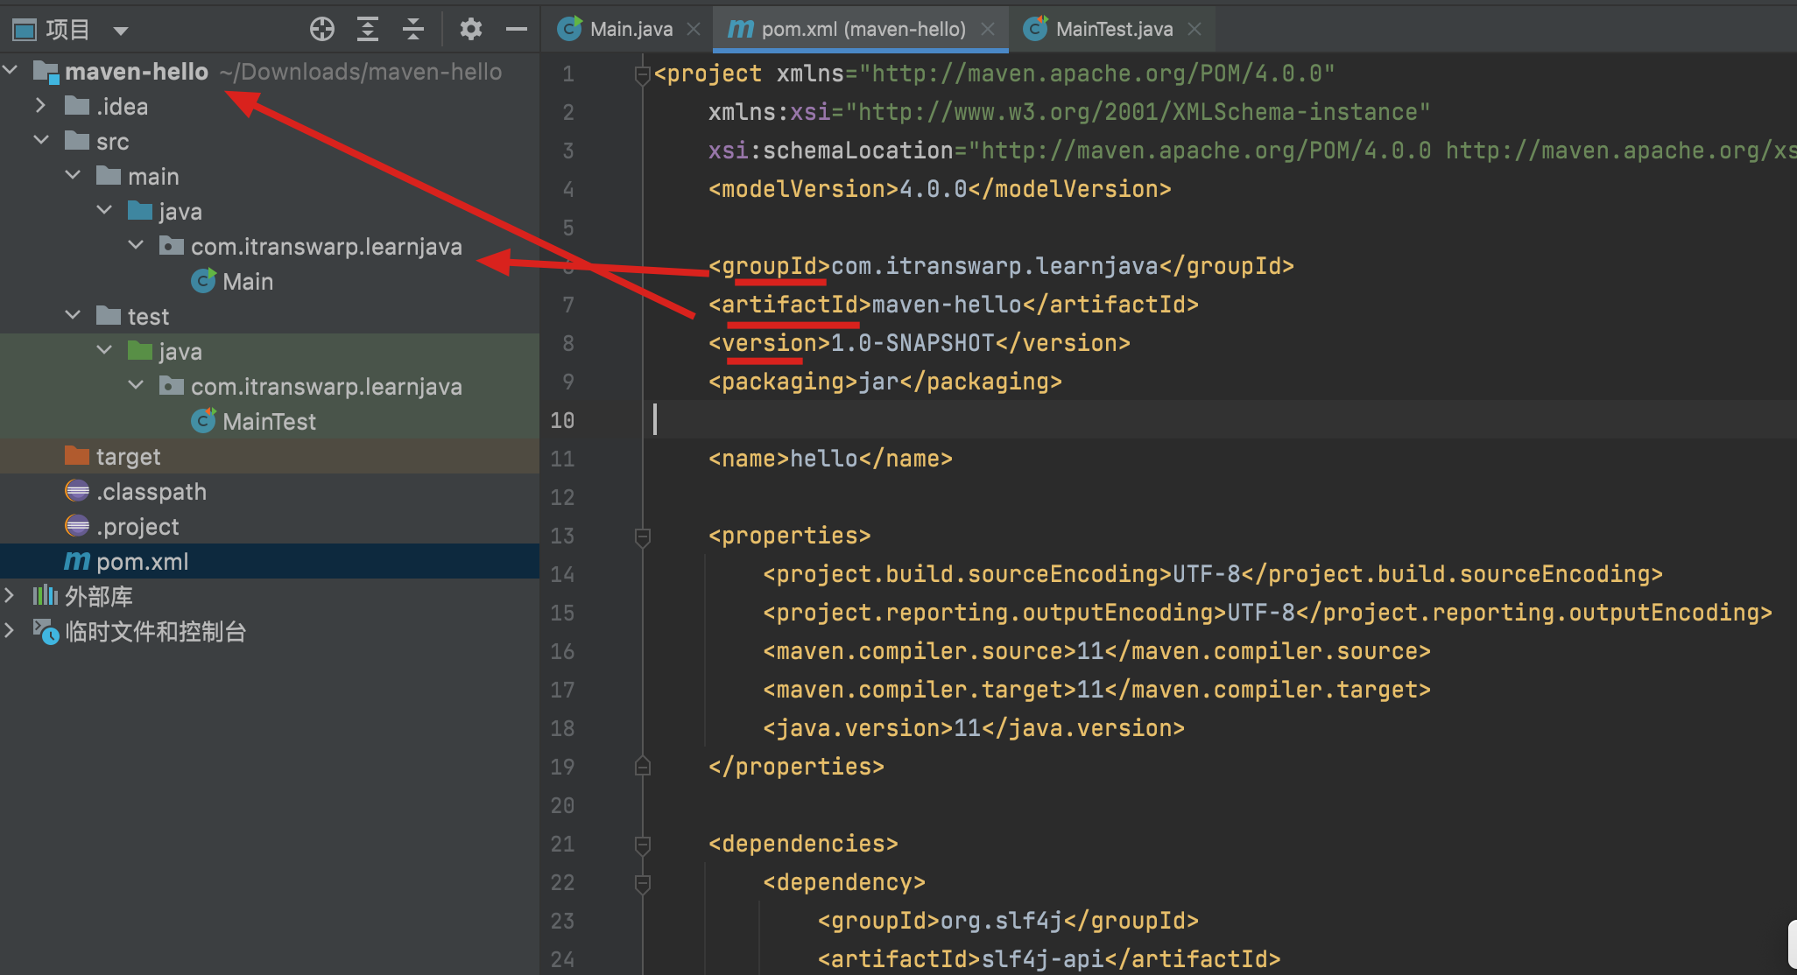Viewport: 1797px width, 975px height.
Task: Select the maven-hello project root
Action: [270, 71]
